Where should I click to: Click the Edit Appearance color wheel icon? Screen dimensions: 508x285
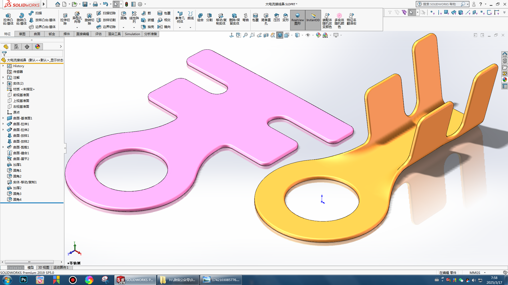318,35
